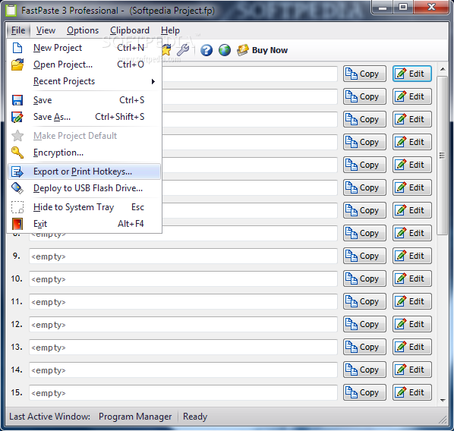
Task: Click Edit button for row 15
Action: pyautogui.click(x=412, y=392)
